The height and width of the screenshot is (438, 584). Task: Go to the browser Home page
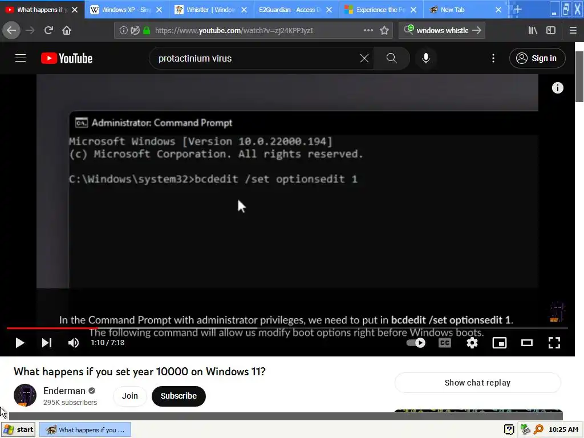point(67,30)
